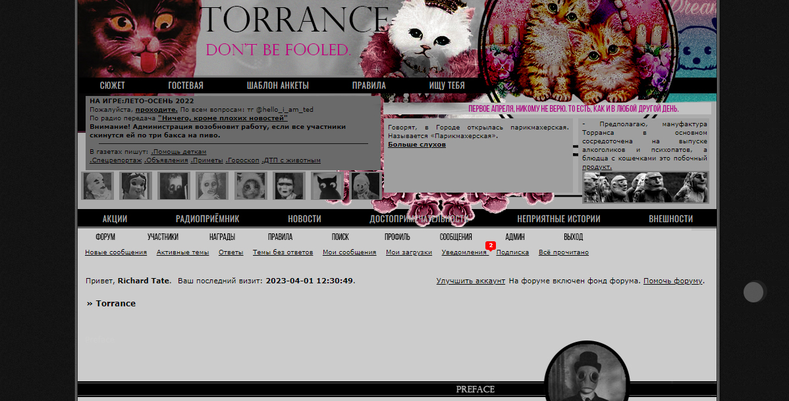Open the УЧАСТНИКИ member list
This screenshot has width=789, height=401.
[x=163, y=237]
